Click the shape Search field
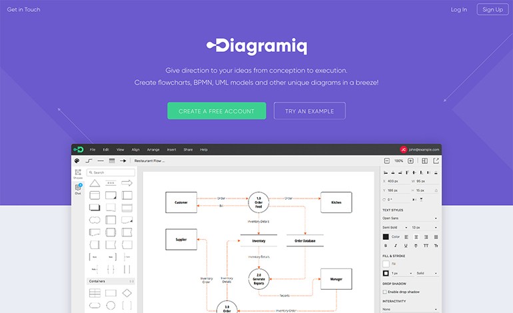 click(x=111, y=172)
